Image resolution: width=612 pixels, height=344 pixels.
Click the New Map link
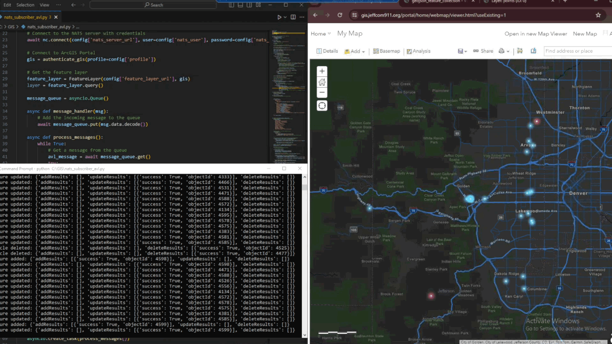click(x=585, y=34)
